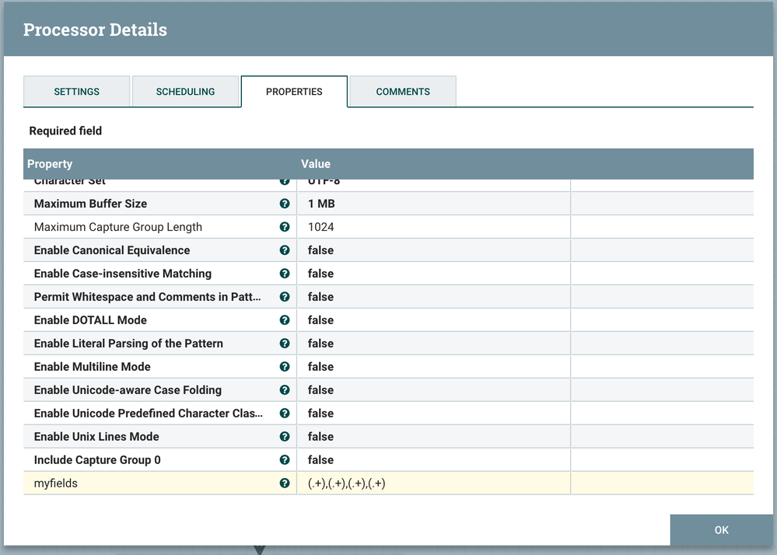Image resolution: width=777 pixels, height=555 pixels.
Task: Click help icon beside Include Capture Group 0
Action: click(285, 460)
